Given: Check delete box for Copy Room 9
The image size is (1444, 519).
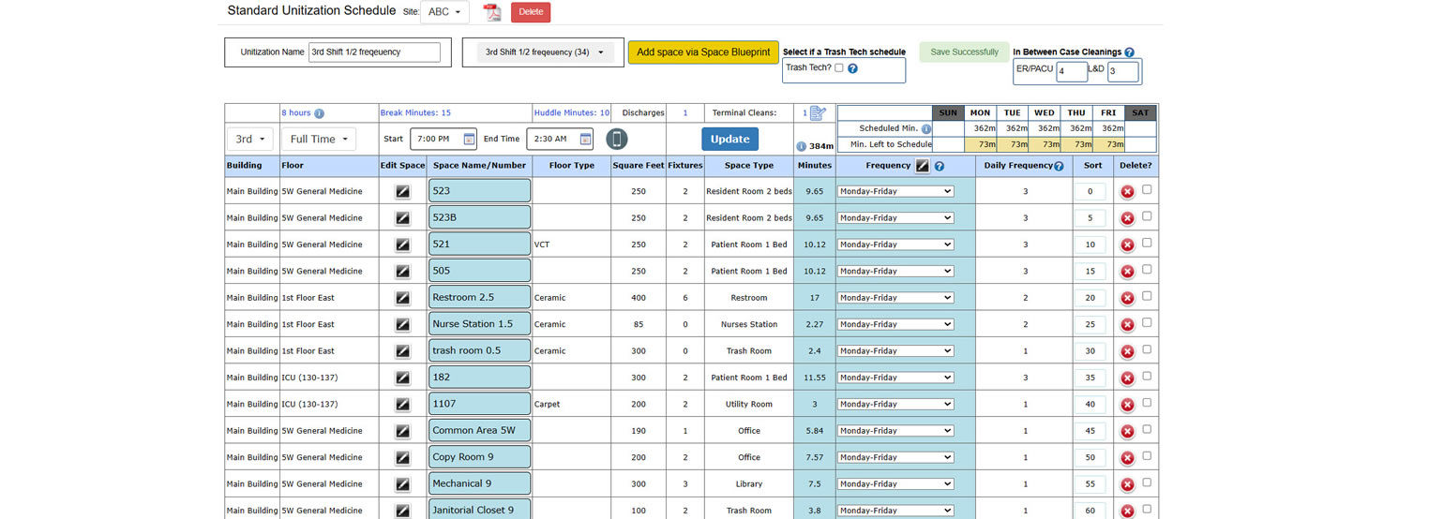Looking at the screenshot, I should pyautogui.click(x=1147, y=455).
